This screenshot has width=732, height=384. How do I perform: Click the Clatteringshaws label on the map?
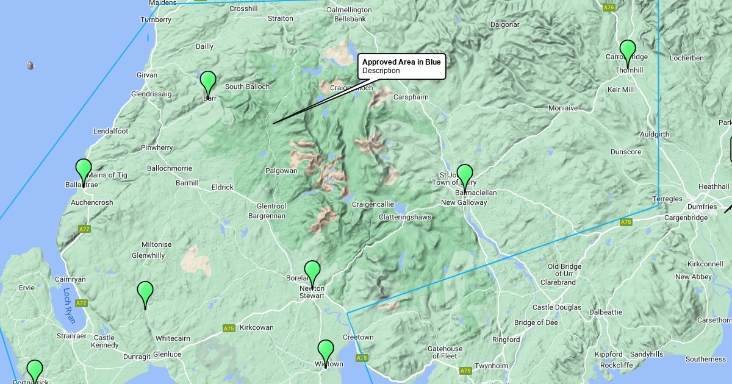pos(405,217)
